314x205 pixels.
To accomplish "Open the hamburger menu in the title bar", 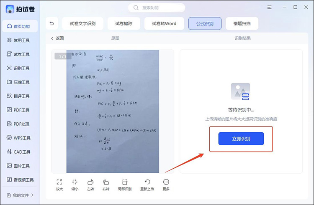I will [x=269, y=8].
